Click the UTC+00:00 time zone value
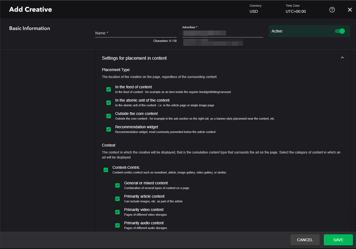The height and width of the screenshot is (249, 356). [x=295, y=11]
